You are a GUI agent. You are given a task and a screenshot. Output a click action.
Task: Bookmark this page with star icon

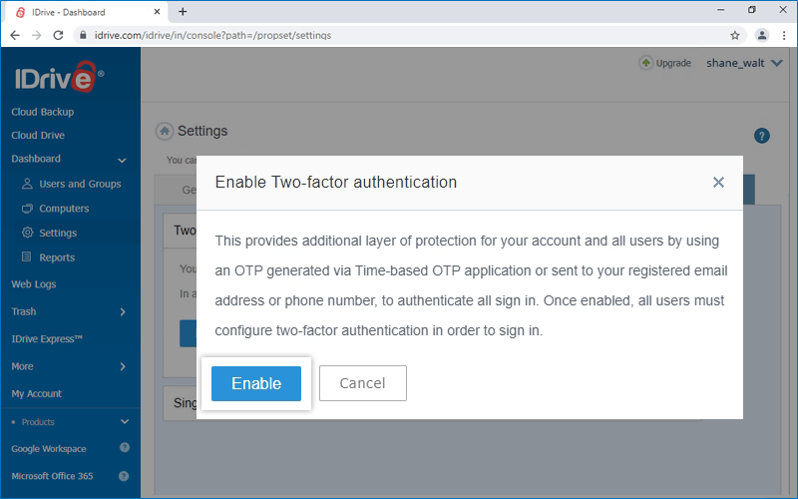pos(735,35)
